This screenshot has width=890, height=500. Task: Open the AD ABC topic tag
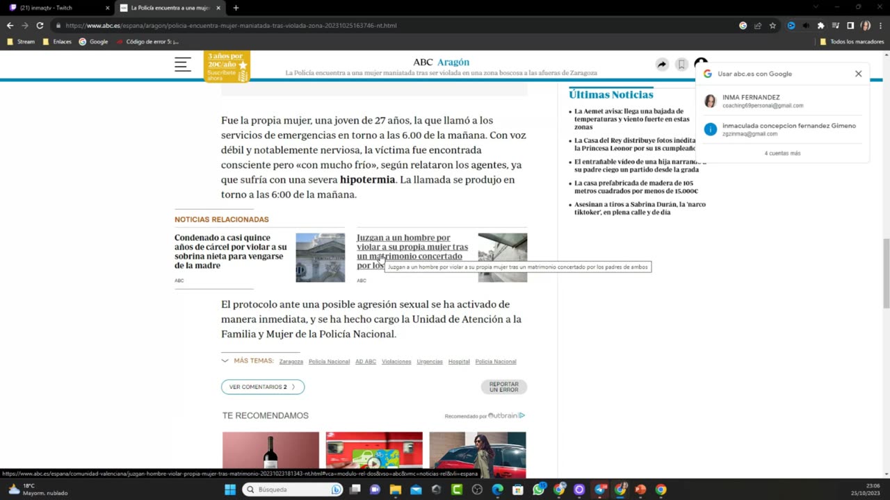click(x=366, y=362)
